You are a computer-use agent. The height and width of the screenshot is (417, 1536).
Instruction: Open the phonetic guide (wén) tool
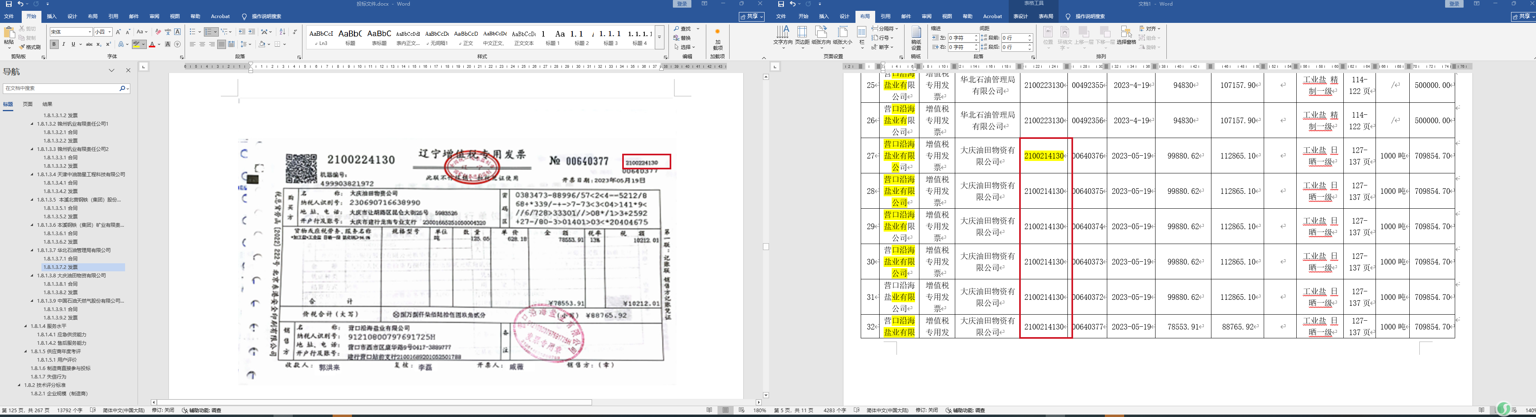pyautogui.click(x=168, y=32)
